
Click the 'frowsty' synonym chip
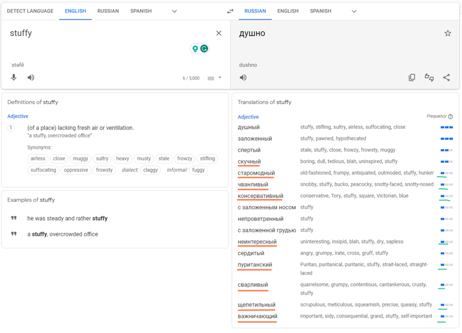[104, 170]
